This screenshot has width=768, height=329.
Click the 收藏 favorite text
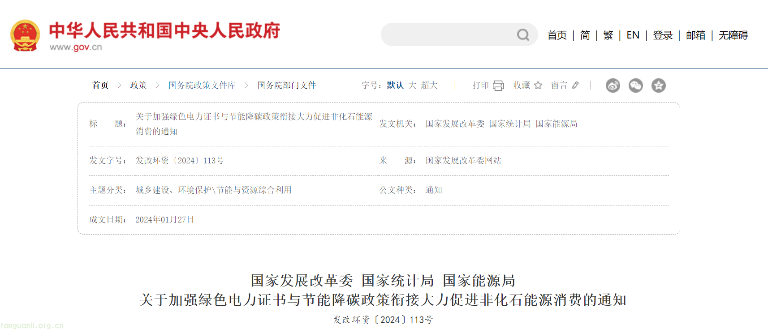(x=522, y=85)
